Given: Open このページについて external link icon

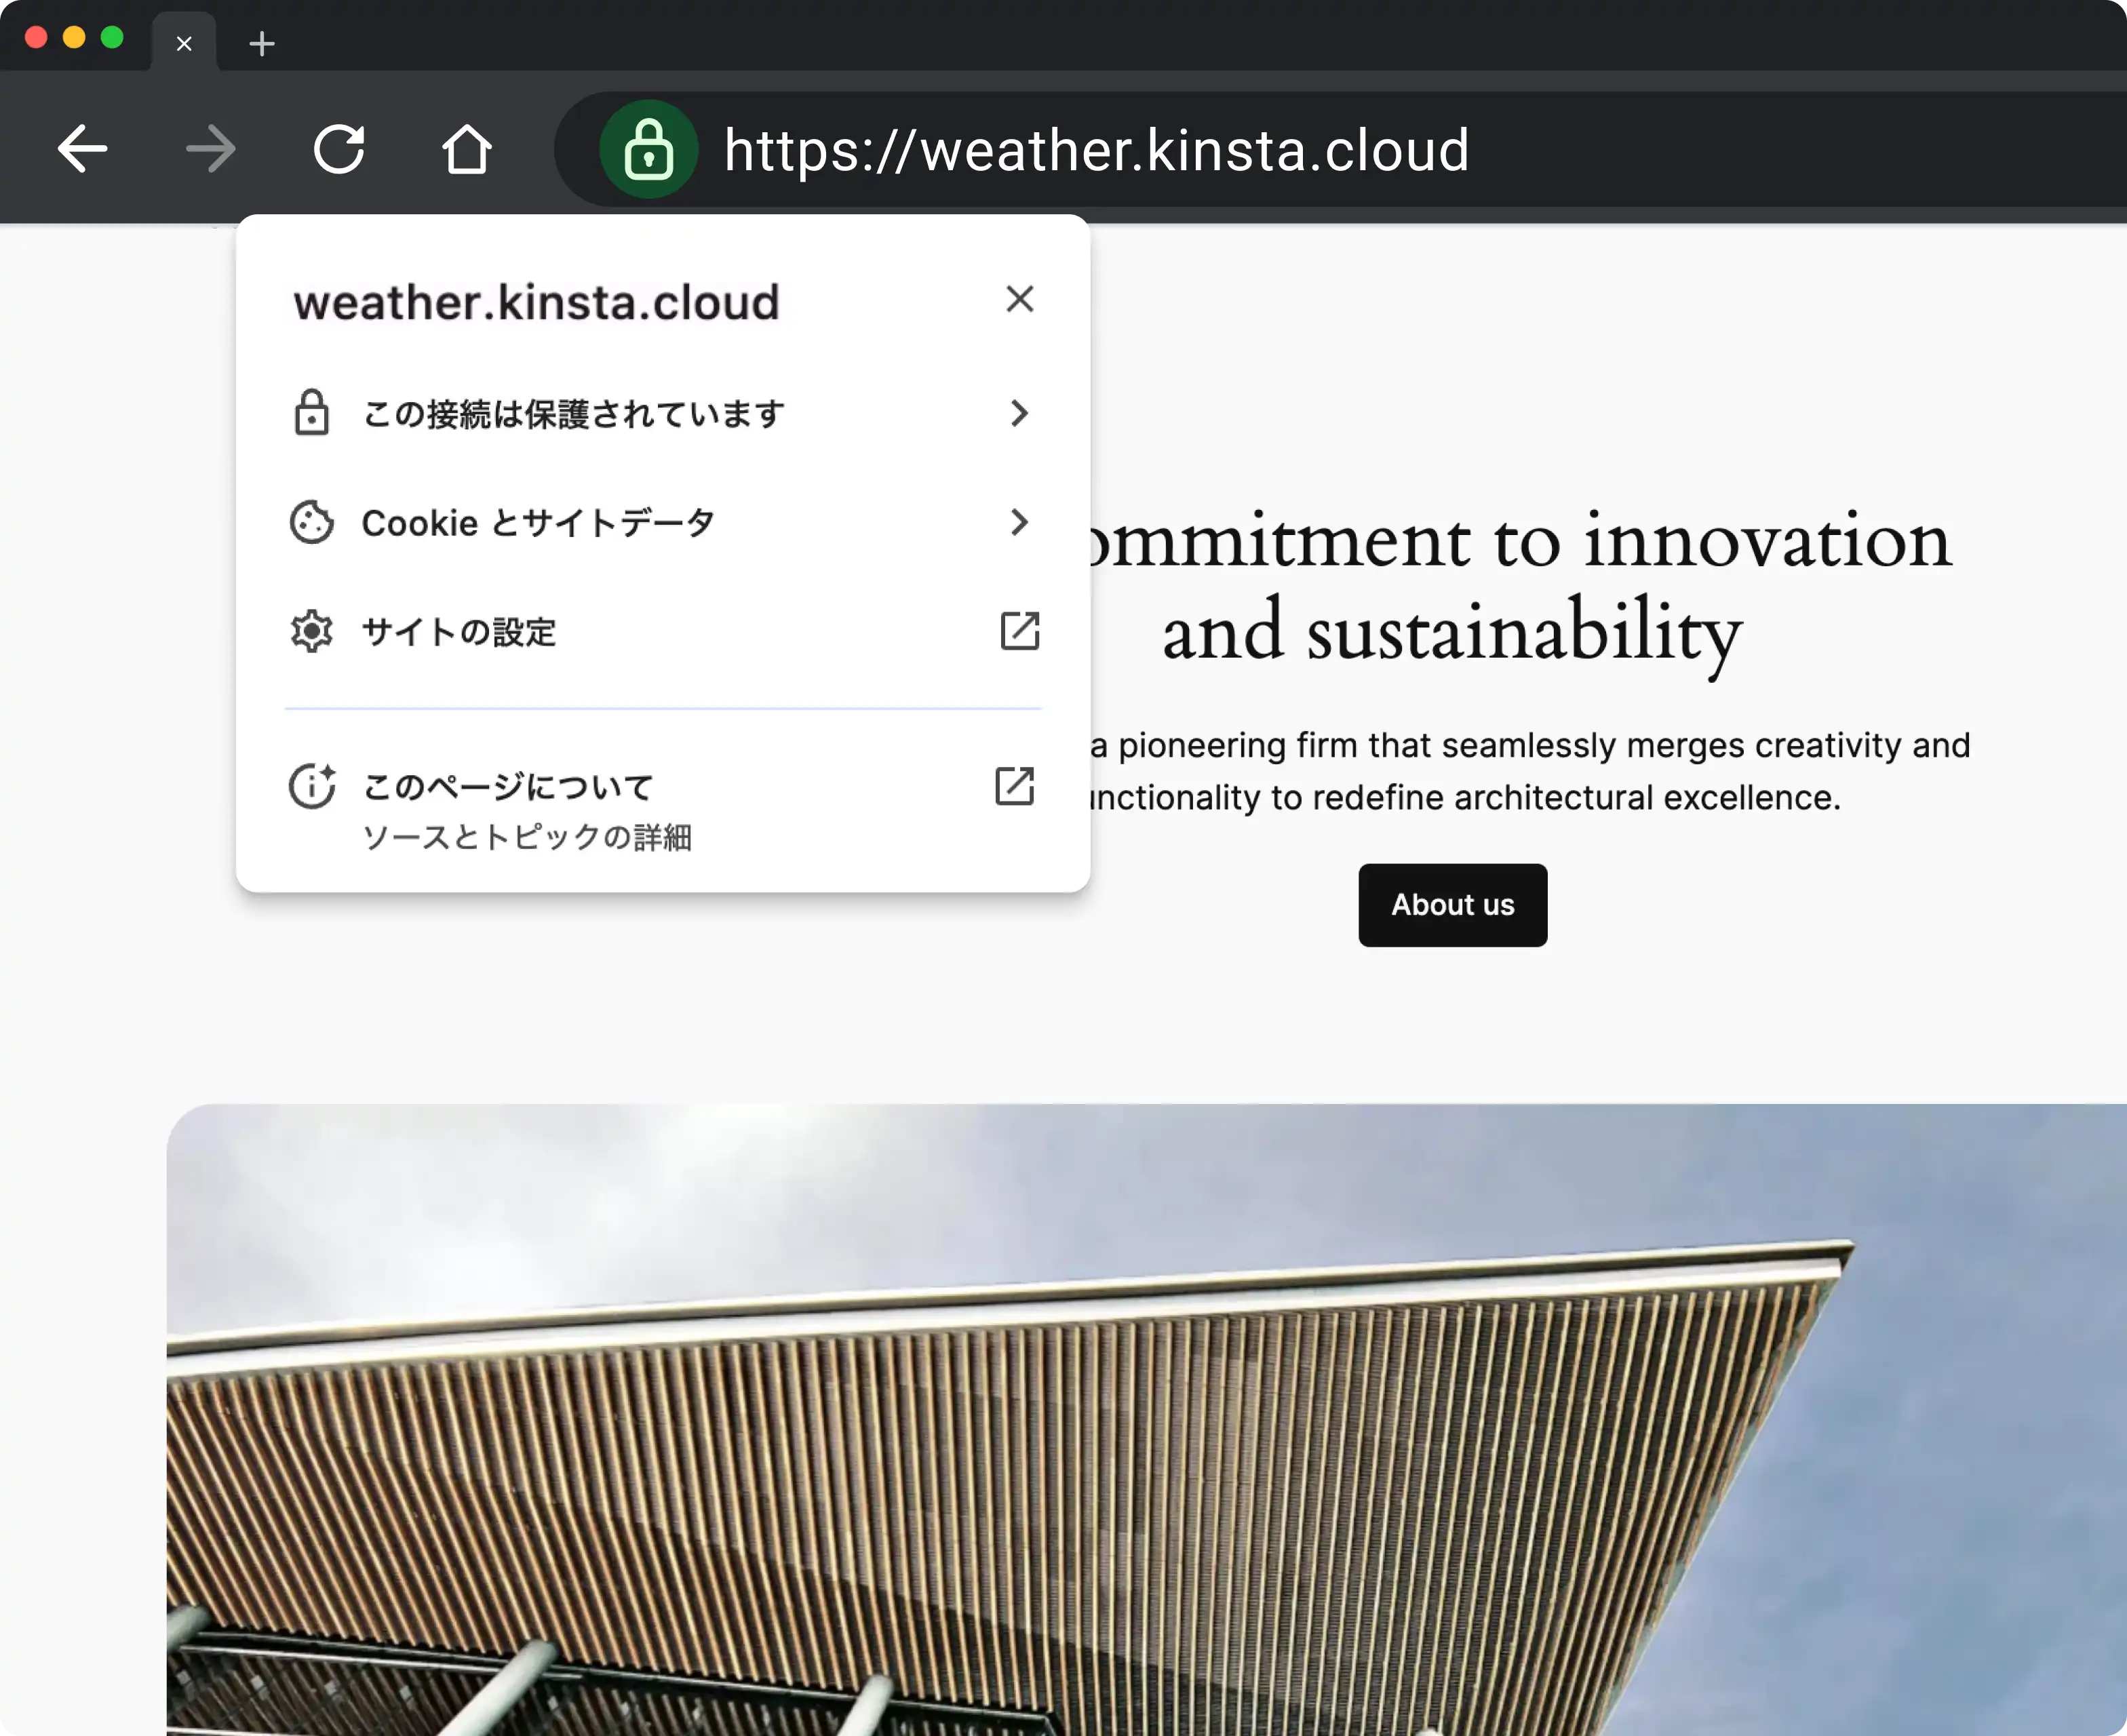Looking at the screenshot, I should [x=1014, y=786].
